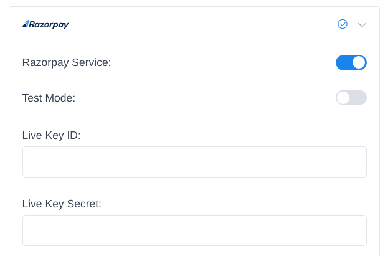
Task: Turn off the blue Razorpay Service switch
Action: pyautogui.click(x=351, y=62)
